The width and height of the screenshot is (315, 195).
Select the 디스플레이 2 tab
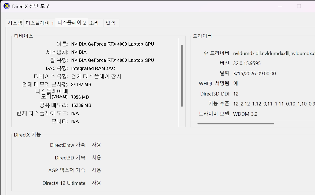click(x=72, y=23)
